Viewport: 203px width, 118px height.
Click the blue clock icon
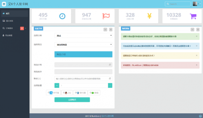pyautogui.click(x=62, y=16)
